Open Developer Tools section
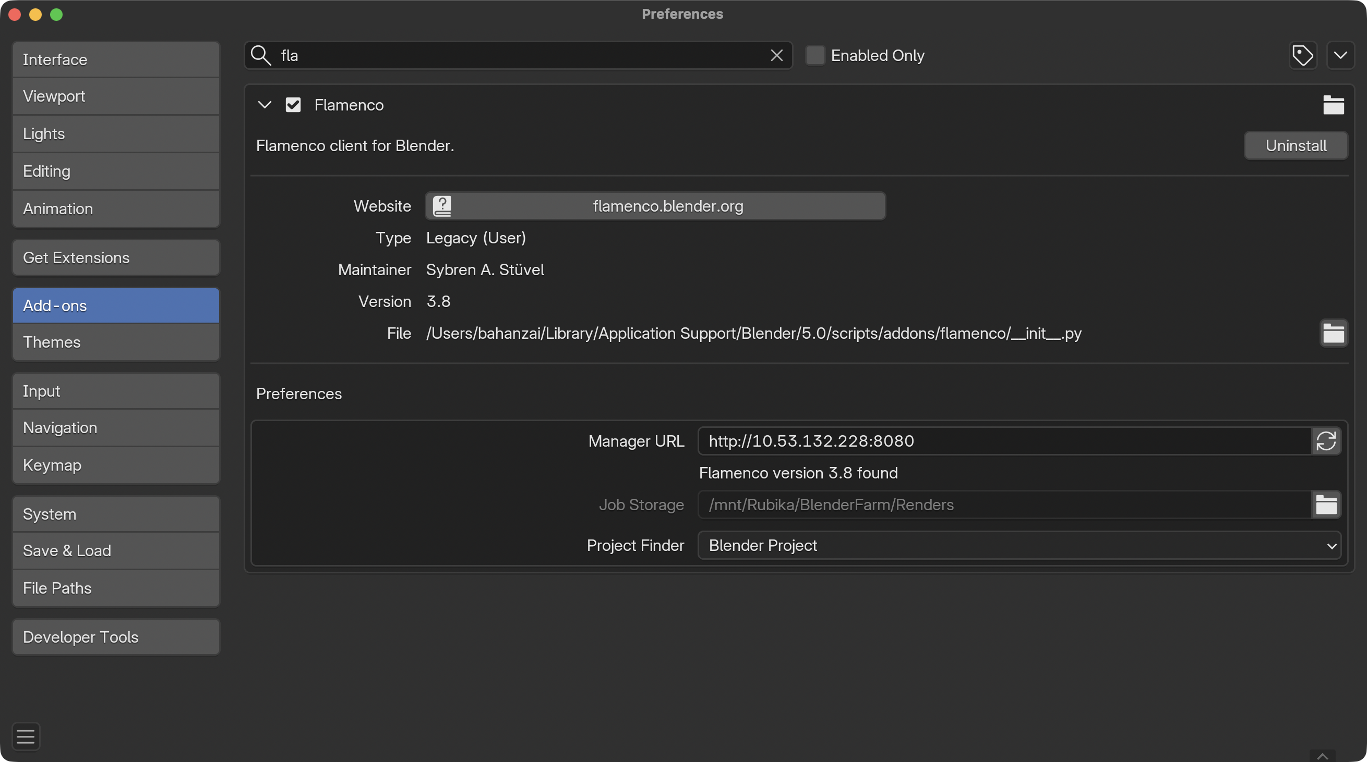Screen dimensions: 1367x762 116,637
